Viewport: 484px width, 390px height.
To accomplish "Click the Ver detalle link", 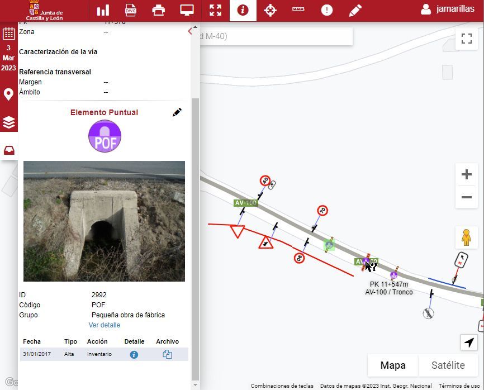I will point(104,325).
